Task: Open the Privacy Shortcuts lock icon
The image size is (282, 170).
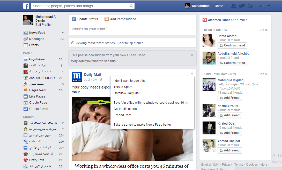Action: pyautogui.click(x=262, y=6)
